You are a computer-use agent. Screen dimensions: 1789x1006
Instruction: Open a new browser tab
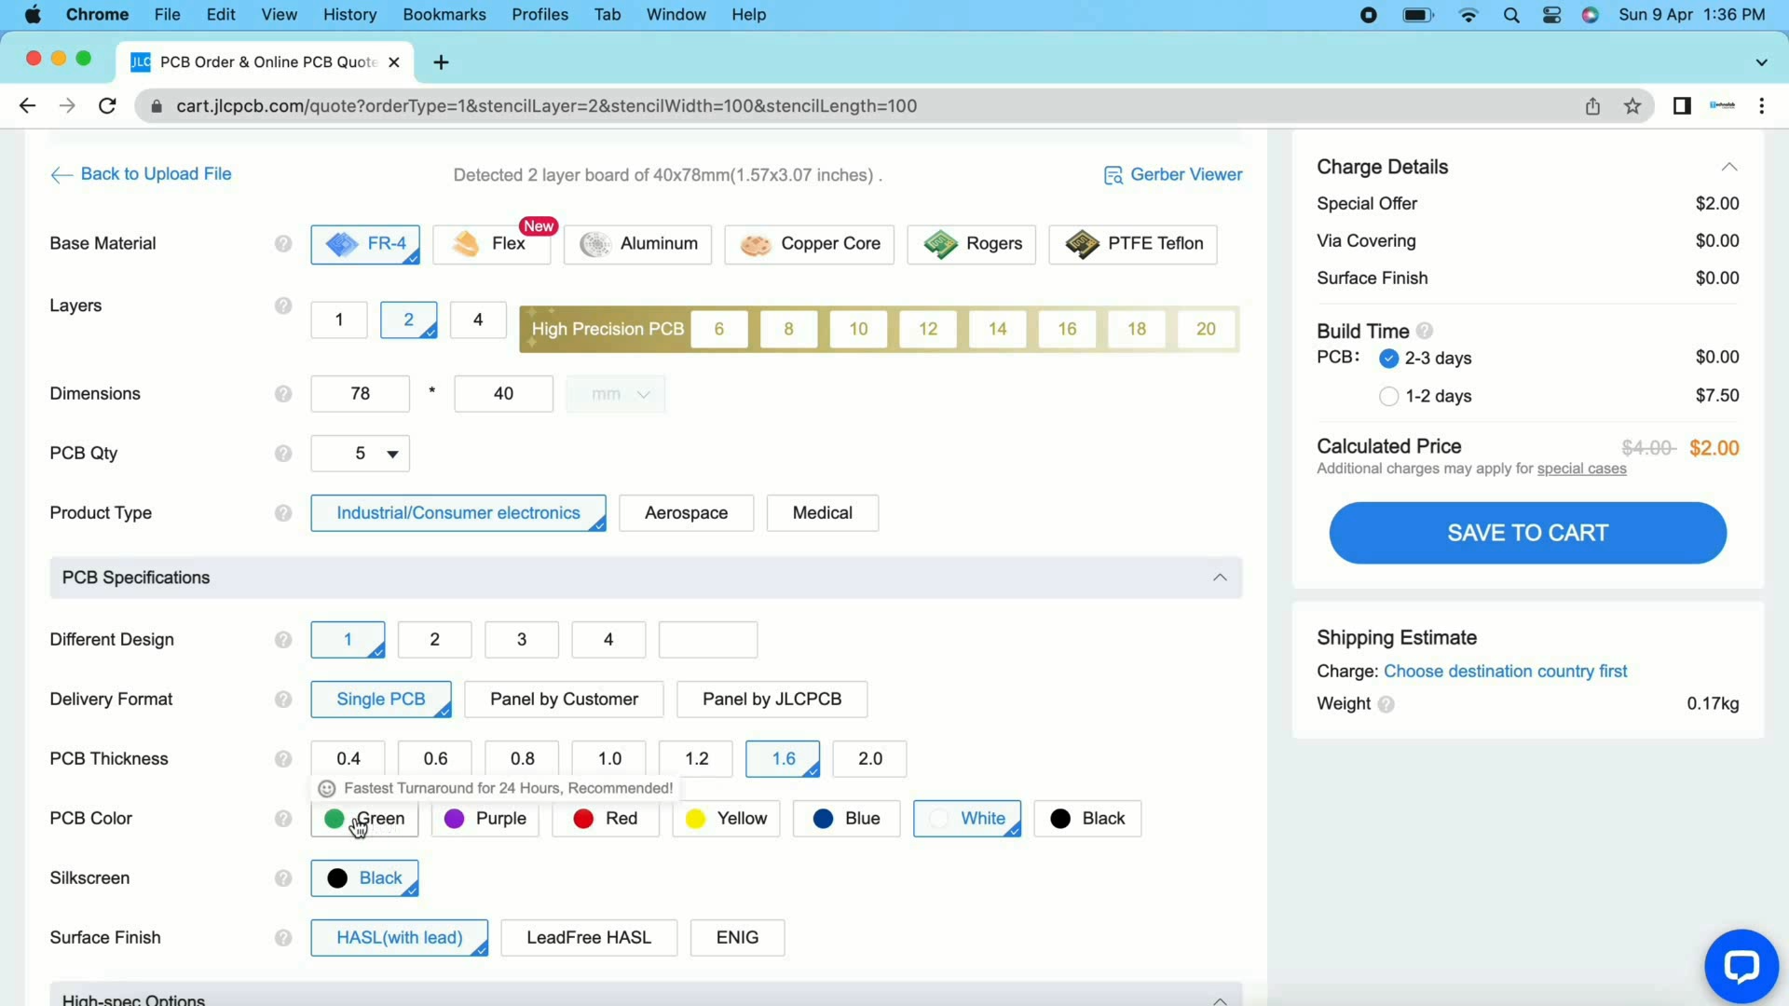[x=441, y=62]
